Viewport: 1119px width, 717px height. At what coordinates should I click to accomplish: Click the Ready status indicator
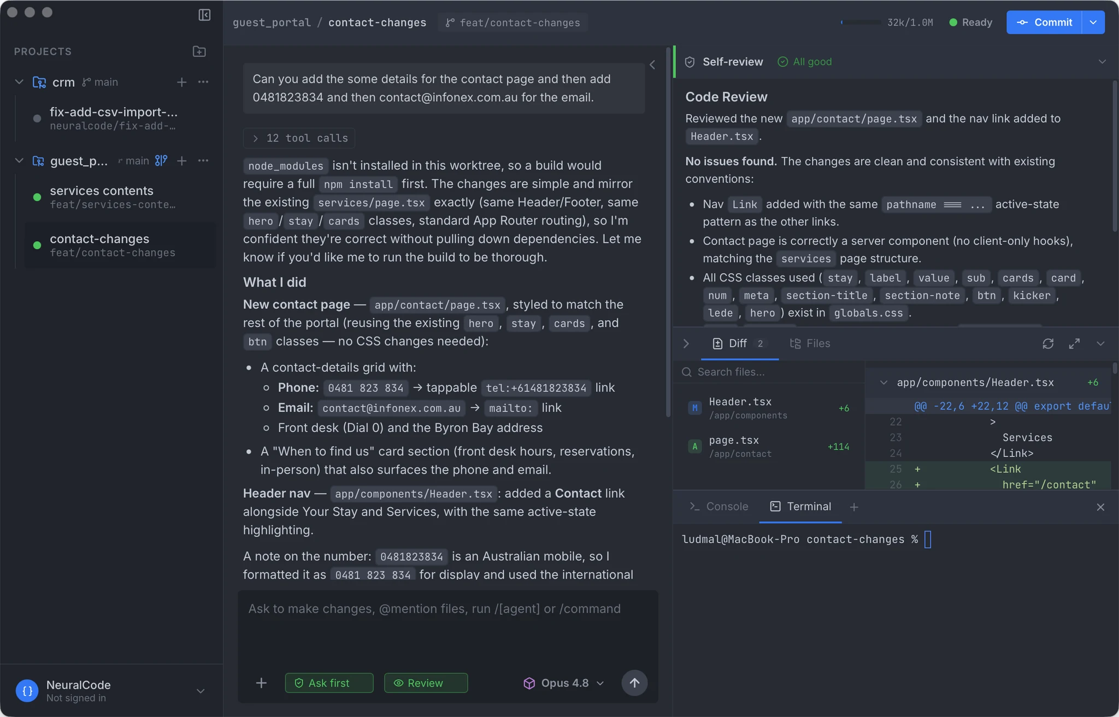[x=971, y=22]
